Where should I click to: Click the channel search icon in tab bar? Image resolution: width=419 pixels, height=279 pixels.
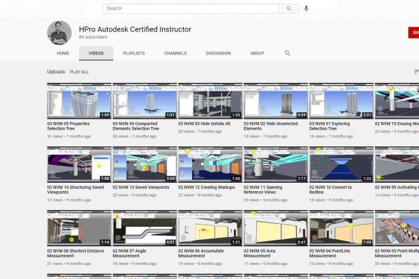pyautogui.click(x=287, y=53)
